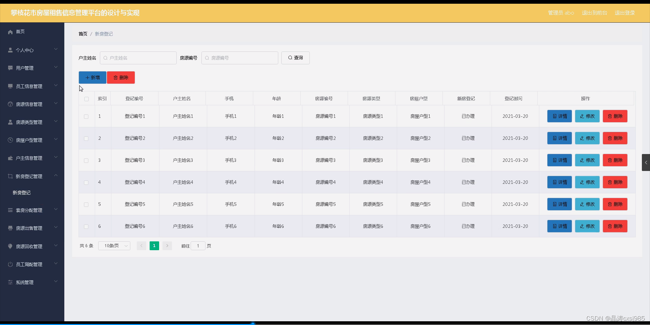Viewport: 650px width, 325px height.
Task: Check the row for 登记编号5
Action: coord(86,204)
